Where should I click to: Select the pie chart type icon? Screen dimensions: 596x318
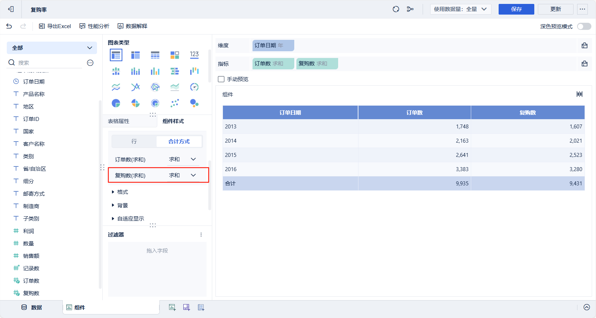point(116,103)
